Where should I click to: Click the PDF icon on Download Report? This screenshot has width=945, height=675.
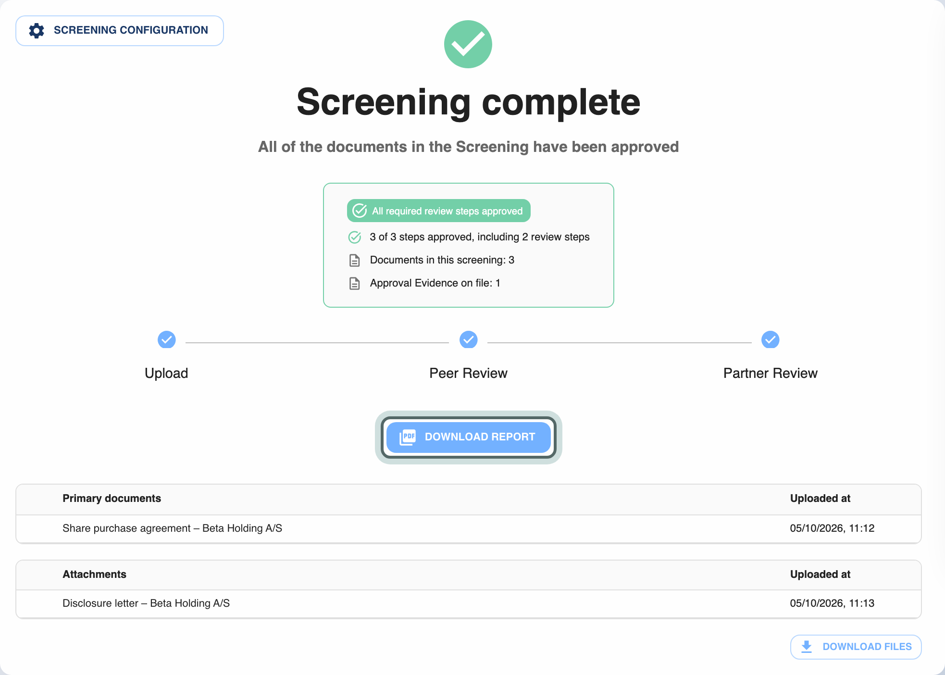(408, 437)
